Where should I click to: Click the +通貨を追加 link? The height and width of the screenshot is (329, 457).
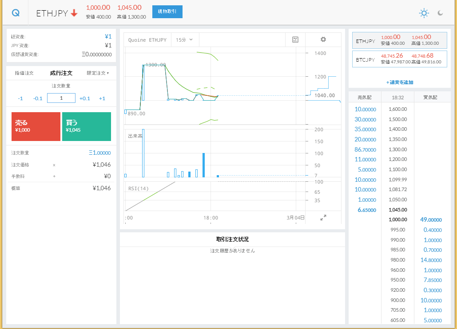tap(400, 82)
